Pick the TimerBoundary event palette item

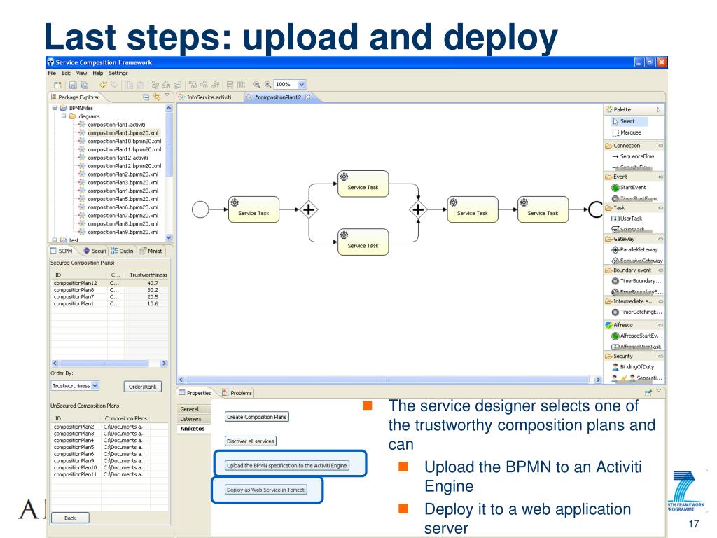pos(636,280)
